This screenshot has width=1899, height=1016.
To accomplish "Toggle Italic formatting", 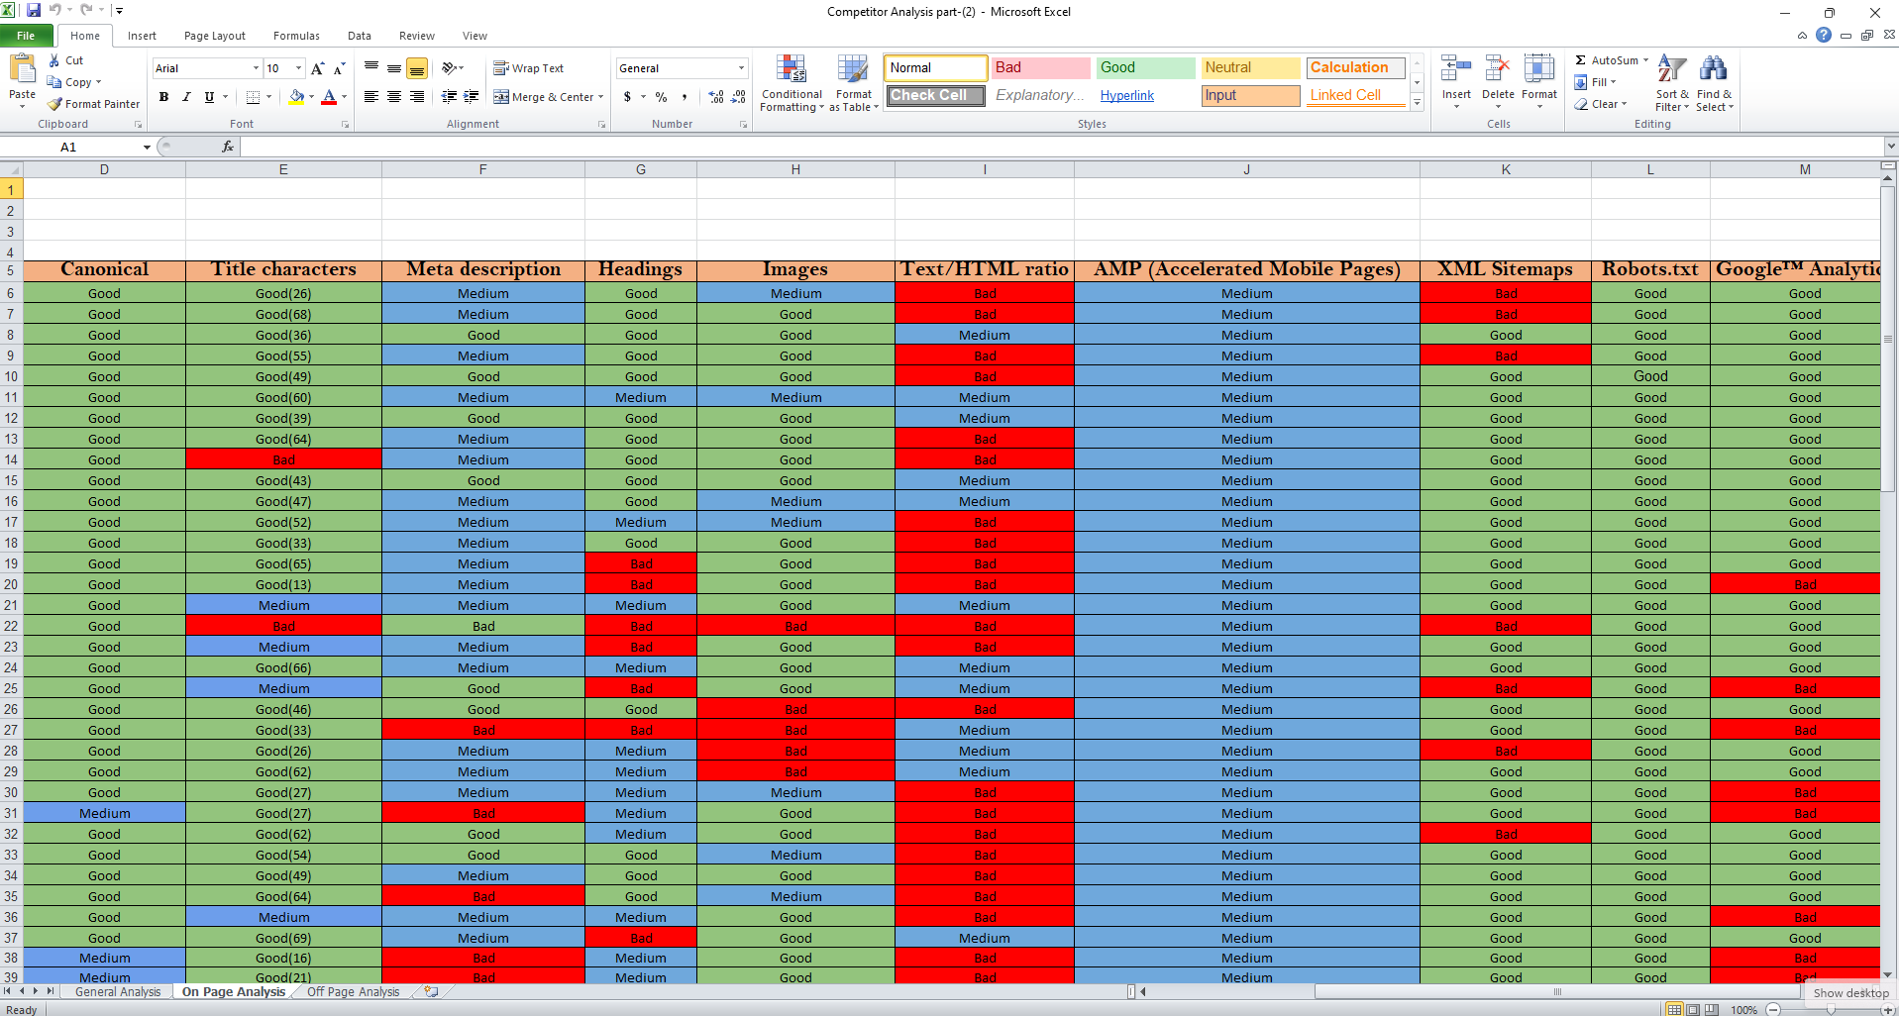I will (186, 97).
